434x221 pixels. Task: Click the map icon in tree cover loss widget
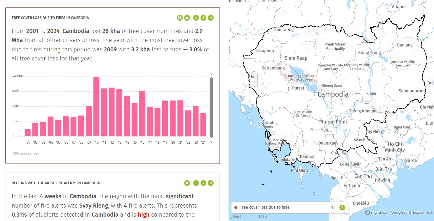179,18
